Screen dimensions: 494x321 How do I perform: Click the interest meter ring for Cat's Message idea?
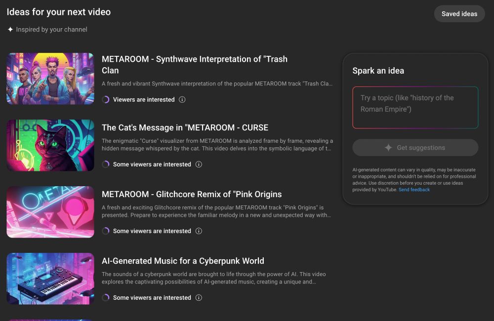106,164
